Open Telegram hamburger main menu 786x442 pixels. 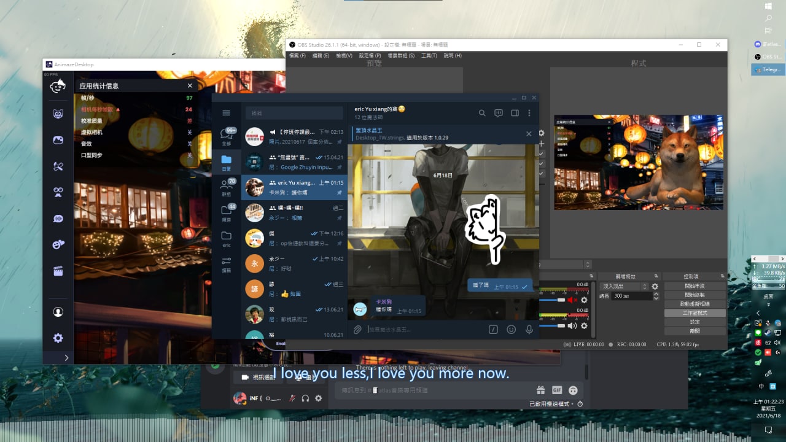pyautogui.click(x=226, y=113)
